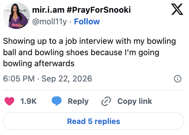
Task: Follow the @moll11y account
Action: pos(87,22)
